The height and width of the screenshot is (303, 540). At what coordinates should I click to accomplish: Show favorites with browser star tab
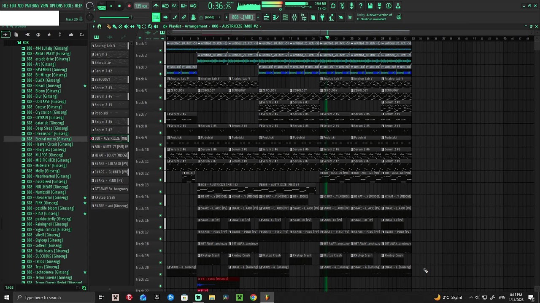click(49, 35)
